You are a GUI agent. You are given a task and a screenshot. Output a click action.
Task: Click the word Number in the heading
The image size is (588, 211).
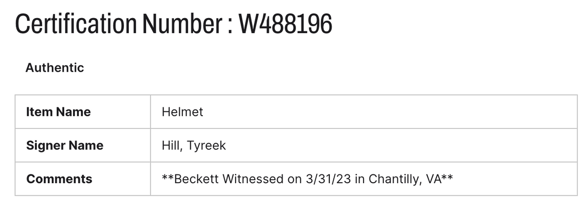point(181,24)
